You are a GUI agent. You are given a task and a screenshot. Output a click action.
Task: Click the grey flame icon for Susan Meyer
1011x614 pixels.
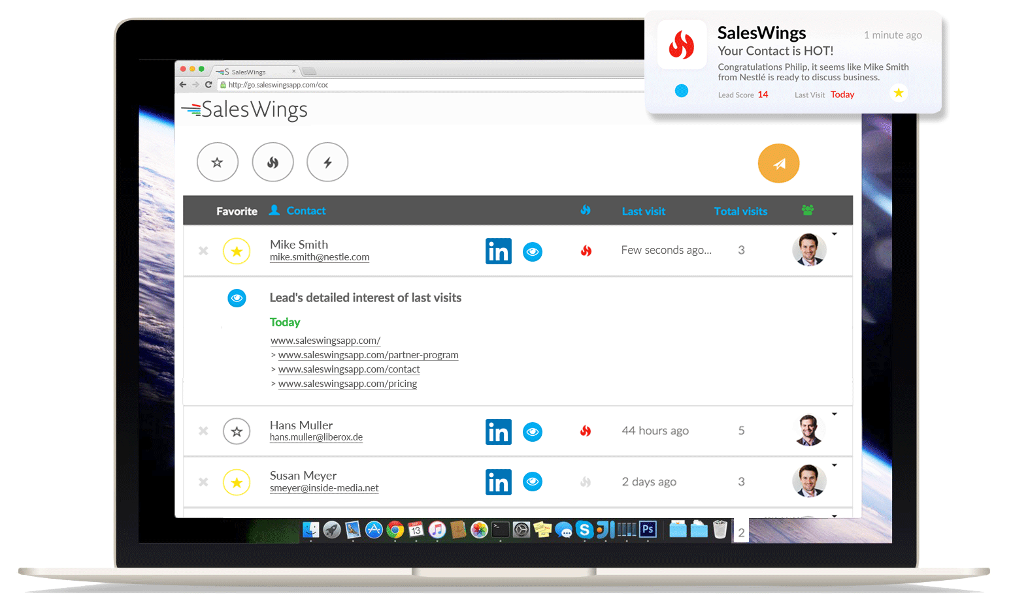[x=586, y=482]
